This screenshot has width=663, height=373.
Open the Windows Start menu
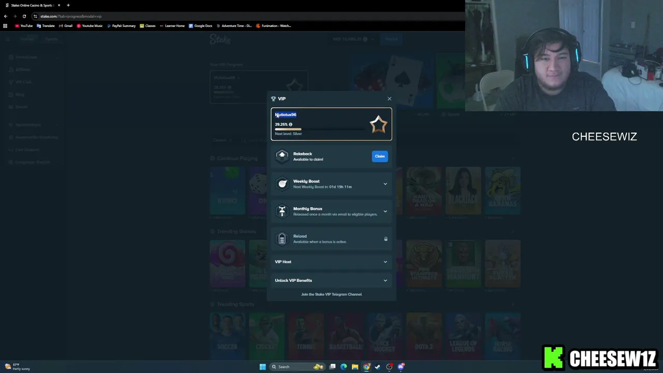263,367
